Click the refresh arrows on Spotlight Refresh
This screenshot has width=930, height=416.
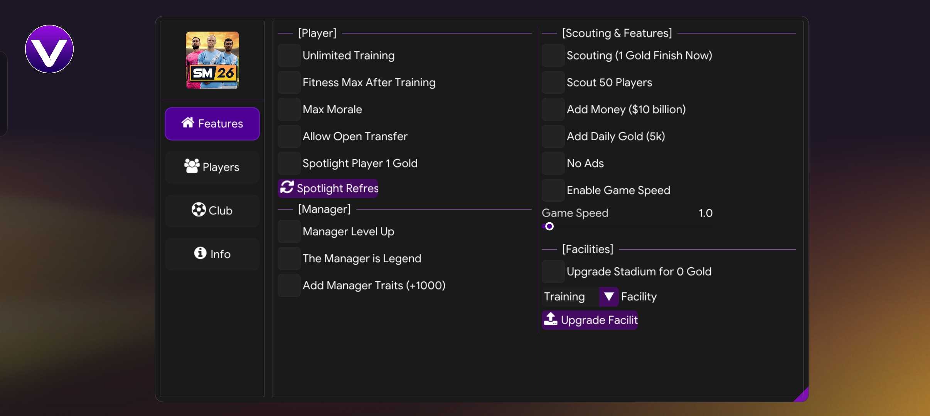click(287, 188)
